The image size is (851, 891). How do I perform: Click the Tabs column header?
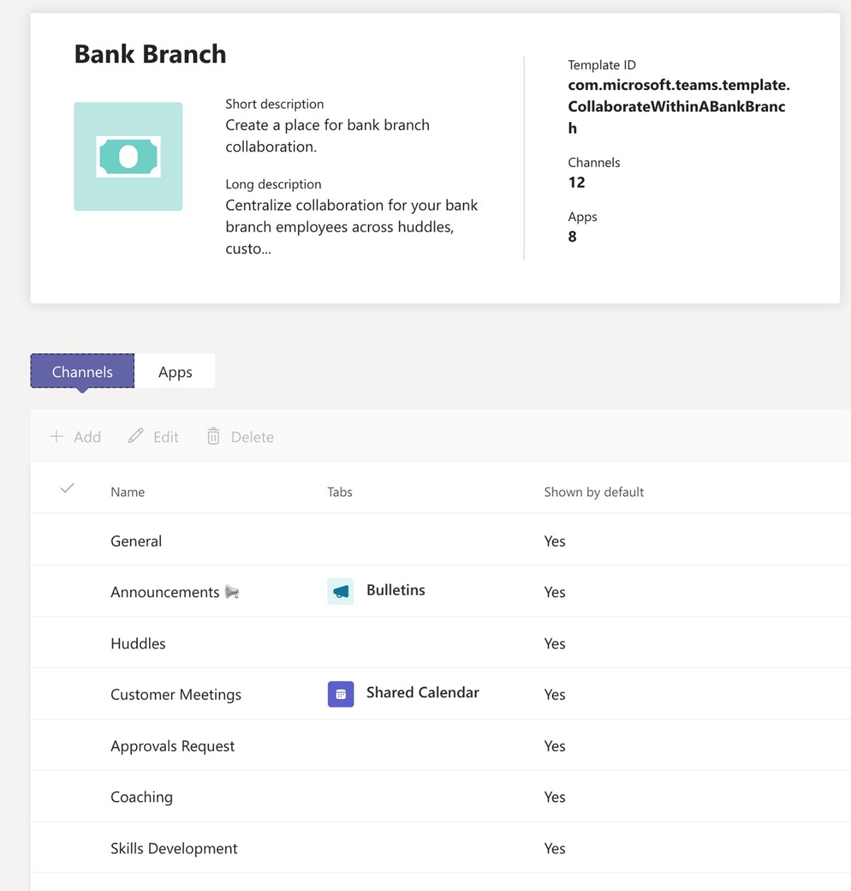340,491
